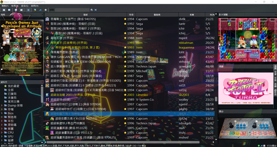
Task: Click the blue MAME logo toolbar icon
Action: (40, 10)
